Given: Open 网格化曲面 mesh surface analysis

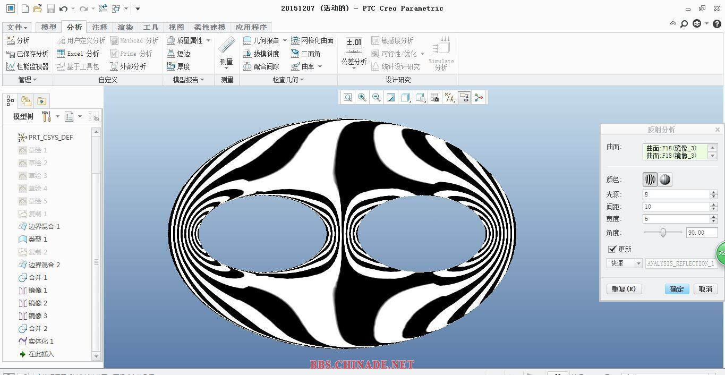Looking at the screenshot, I should [312, 40].
